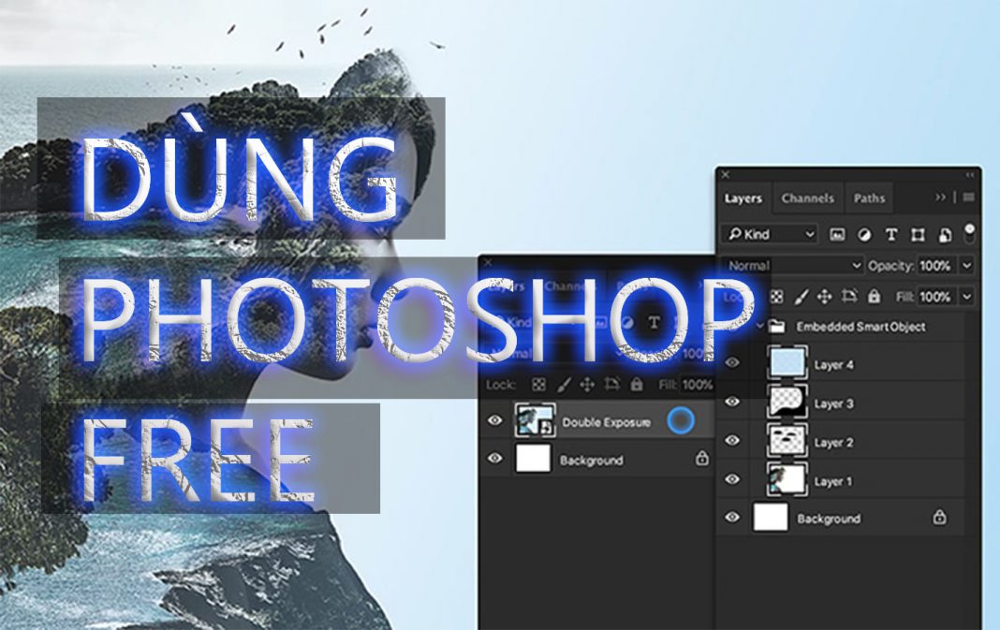Viewport: 1000px width, 630px height.
Task: Select Layer 1 by clicking its name
Action: pos(833,481)
